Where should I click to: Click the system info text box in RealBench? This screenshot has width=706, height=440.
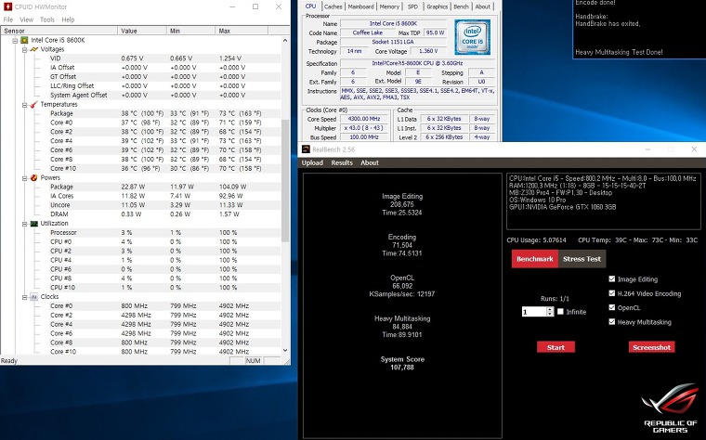[603, 201]
